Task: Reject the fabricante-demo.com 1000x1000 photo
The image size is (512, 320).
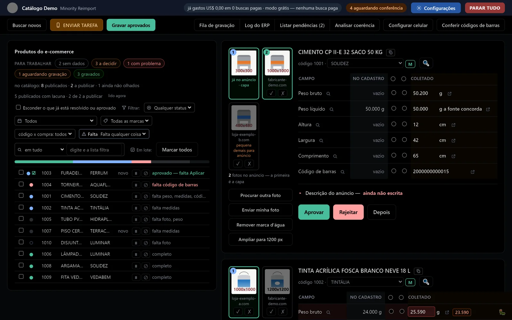Action: point(283,93)
